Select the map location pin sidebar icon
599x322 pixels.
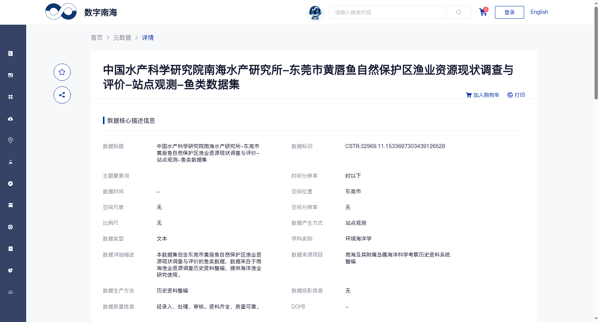pos(10,140)
